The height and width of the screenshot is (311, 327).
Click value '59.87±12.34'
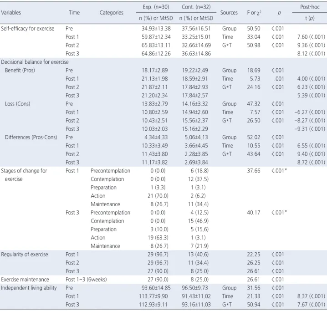click(156, 37)
